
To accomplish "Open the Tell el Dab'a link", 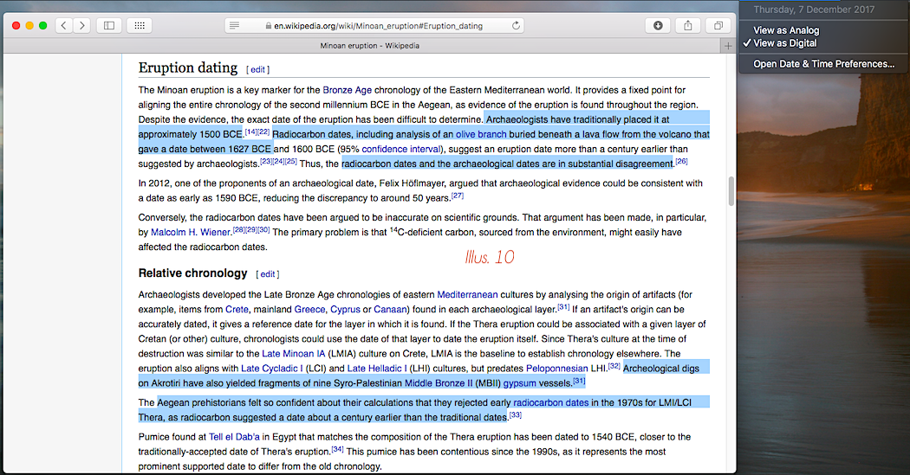I will click(x=235, y=437).
